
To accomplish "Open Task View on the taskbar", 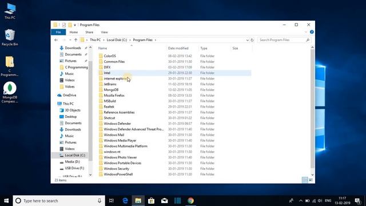I will [112, 201].
